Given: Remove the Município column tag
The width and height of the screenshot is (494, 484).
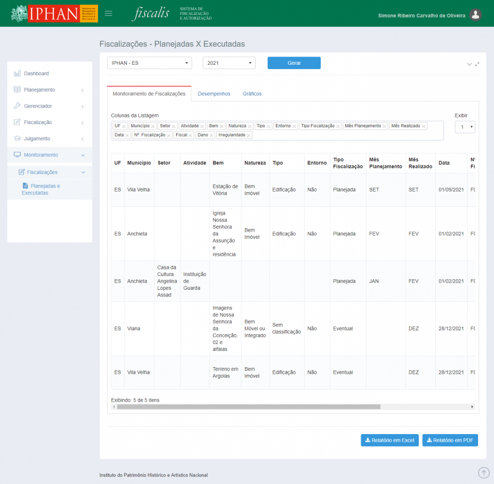Looking at the screenshot, I should coord(153,126).
